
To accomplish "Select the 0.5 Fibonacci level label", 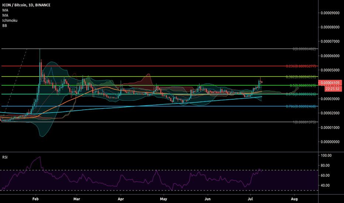I will pyautogui.click(x=303, y=85).
